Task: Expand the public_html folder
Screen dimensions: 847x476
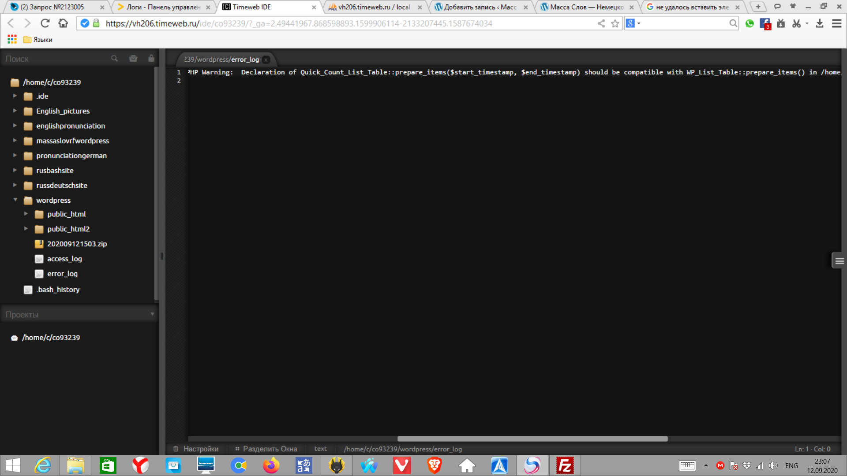Action: pos(26,214)
